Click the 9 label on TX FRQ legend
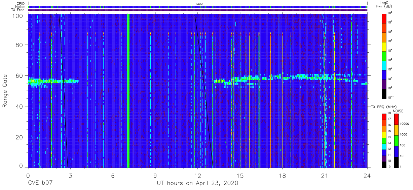 pos(389,167)
